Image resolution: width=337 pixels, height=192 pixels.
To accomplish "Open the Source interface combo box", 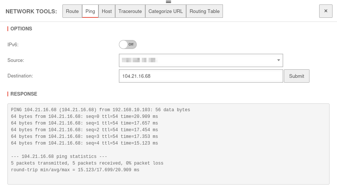I will click(197, 60).
